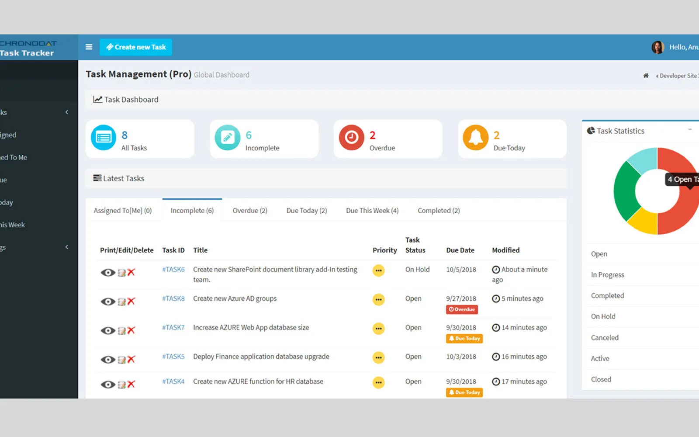Select 'In Progress' in statistics list

pyautogui.click(x=608, y=275)
